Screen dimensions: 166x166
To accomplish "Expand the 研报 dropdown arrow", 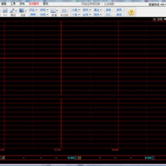I will [x=47, y=10].
